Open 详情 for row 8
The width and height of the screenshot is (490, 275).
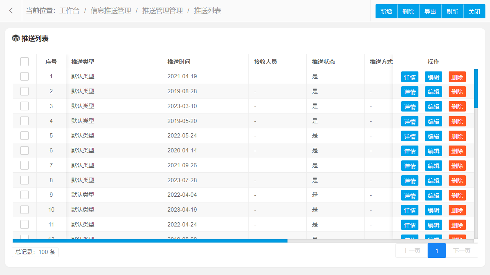tap(410, 181)
